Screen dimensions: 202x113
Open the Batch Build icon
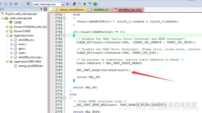pyautogui.click(x=16, y=4)
